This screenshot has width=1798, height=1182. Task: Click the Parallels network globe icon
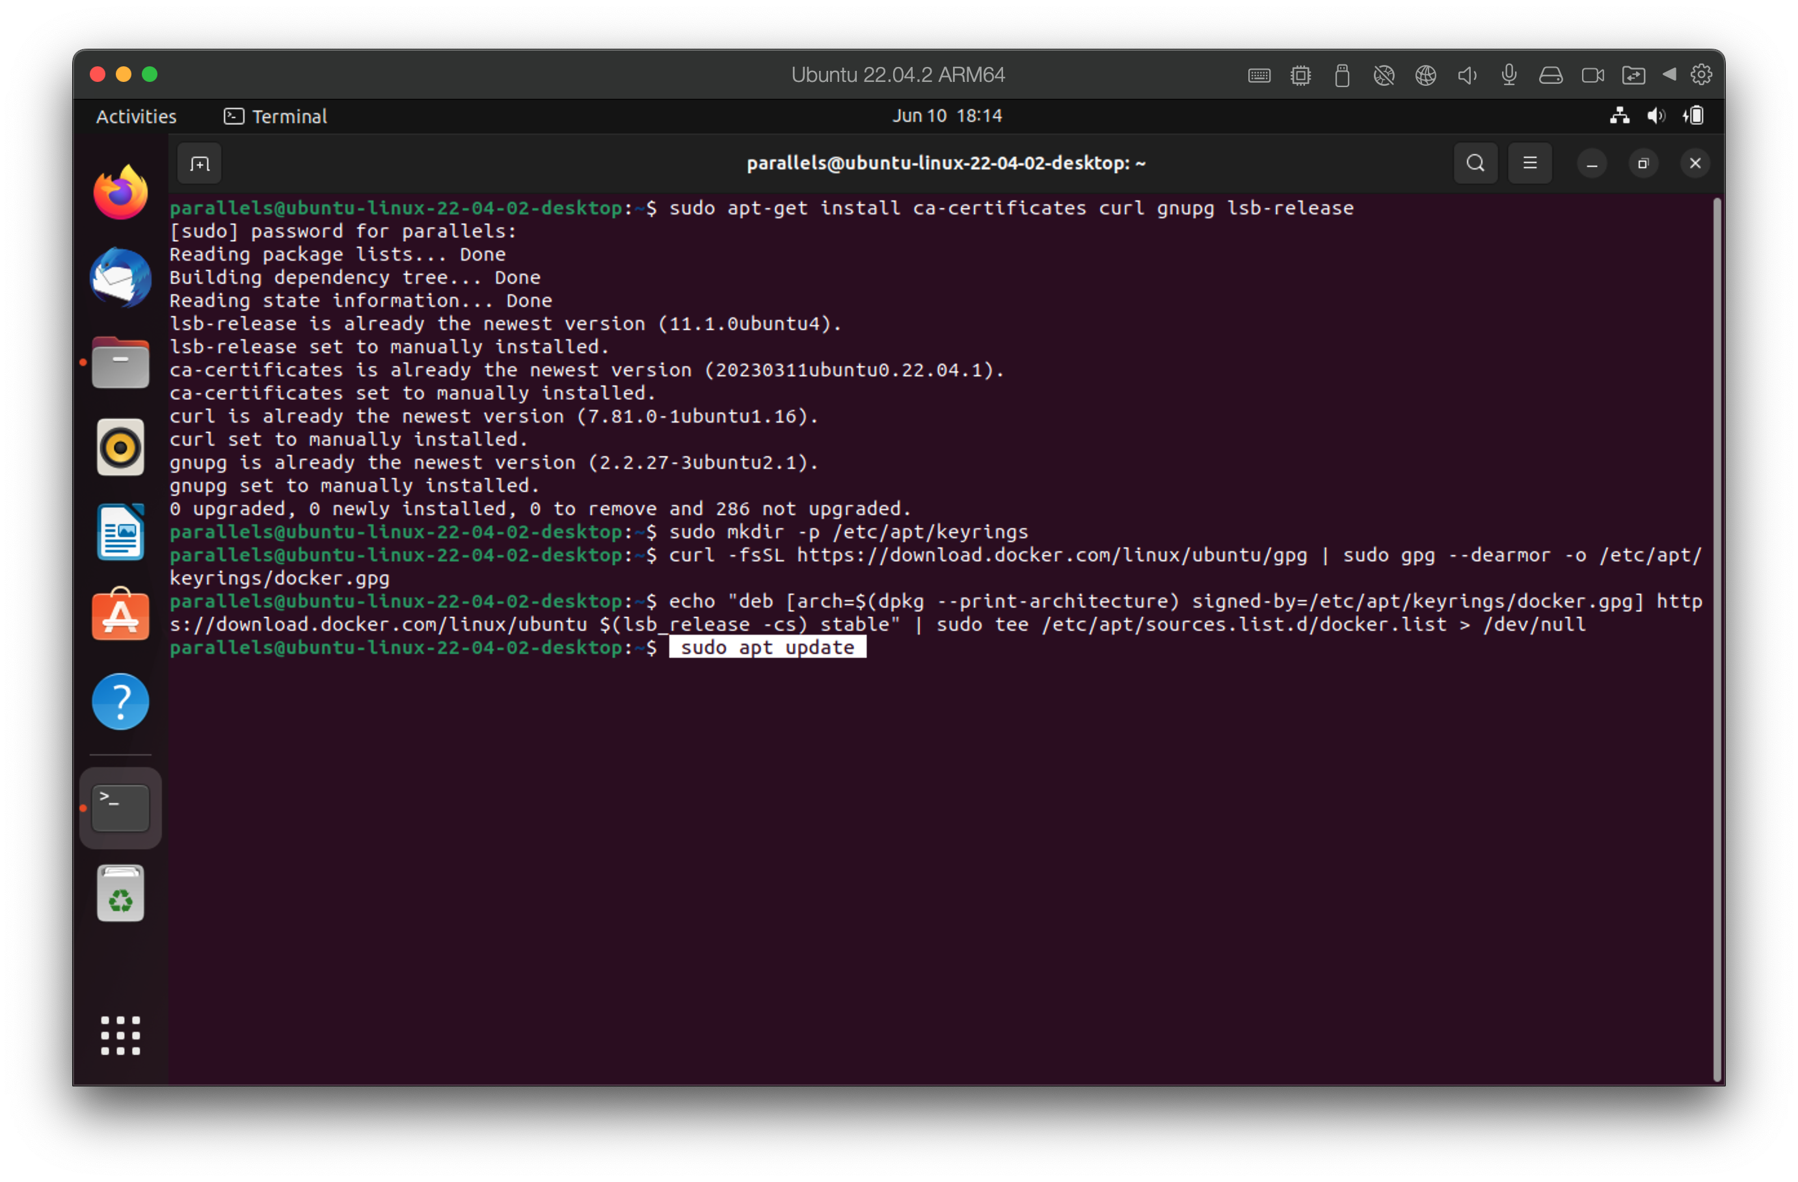pyautogui.click(x=1425, y=75)
